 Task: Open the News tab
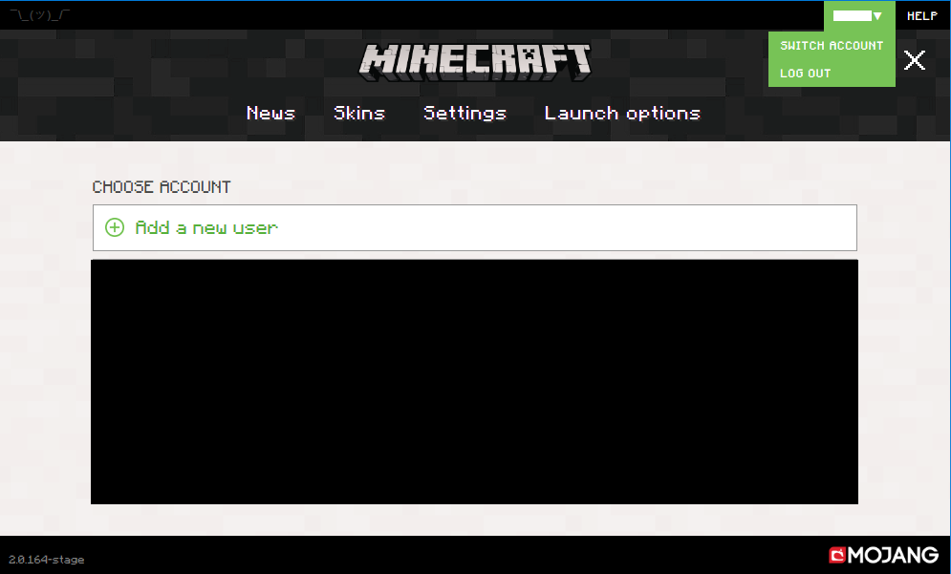(x=270, y=113)
